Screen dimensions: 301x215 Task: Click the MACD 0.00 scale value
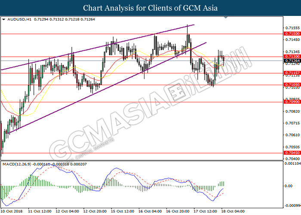coord(289,186)
